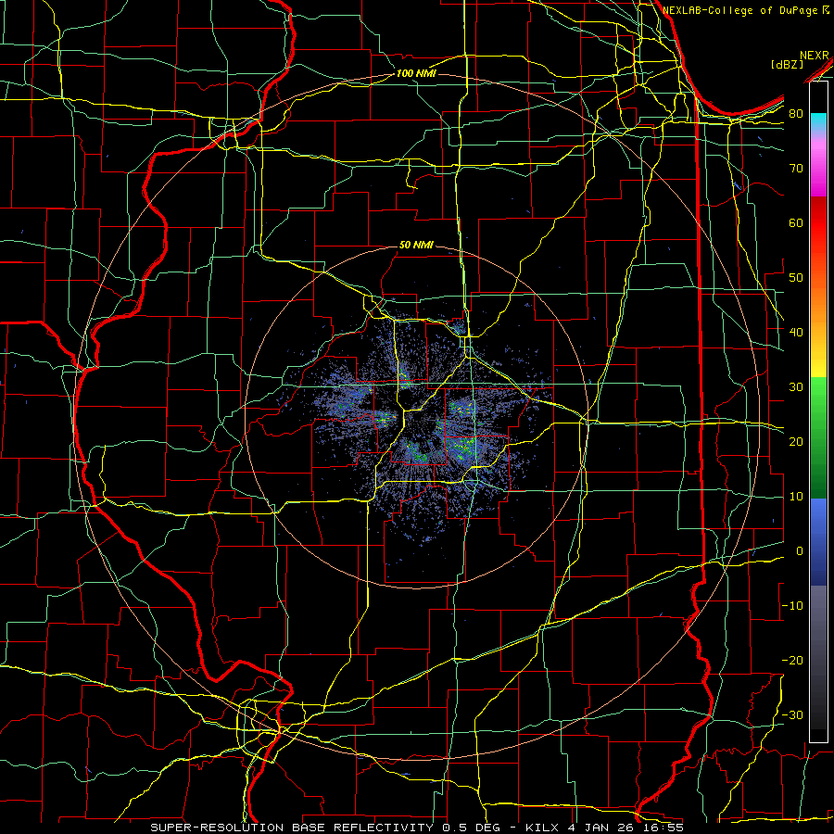
Task: Click the 40 value on dBZ scale
Action: (x=796, y=332)
